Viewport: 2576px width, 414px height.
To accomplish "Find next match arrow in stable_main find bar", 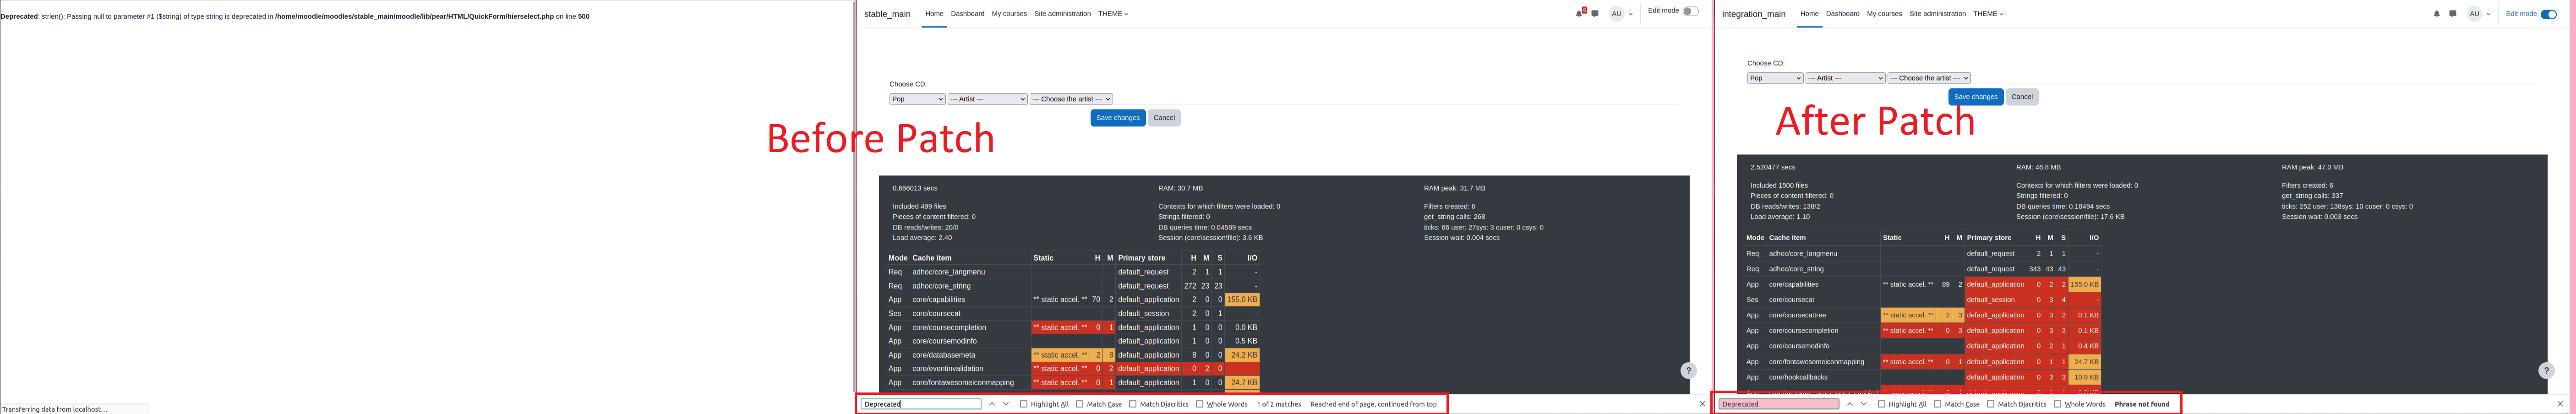I will [x=1006, y=404].
